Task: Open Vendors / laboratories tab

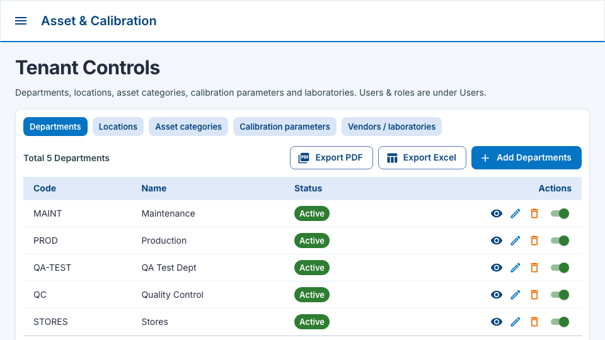Action: (391, 127)
